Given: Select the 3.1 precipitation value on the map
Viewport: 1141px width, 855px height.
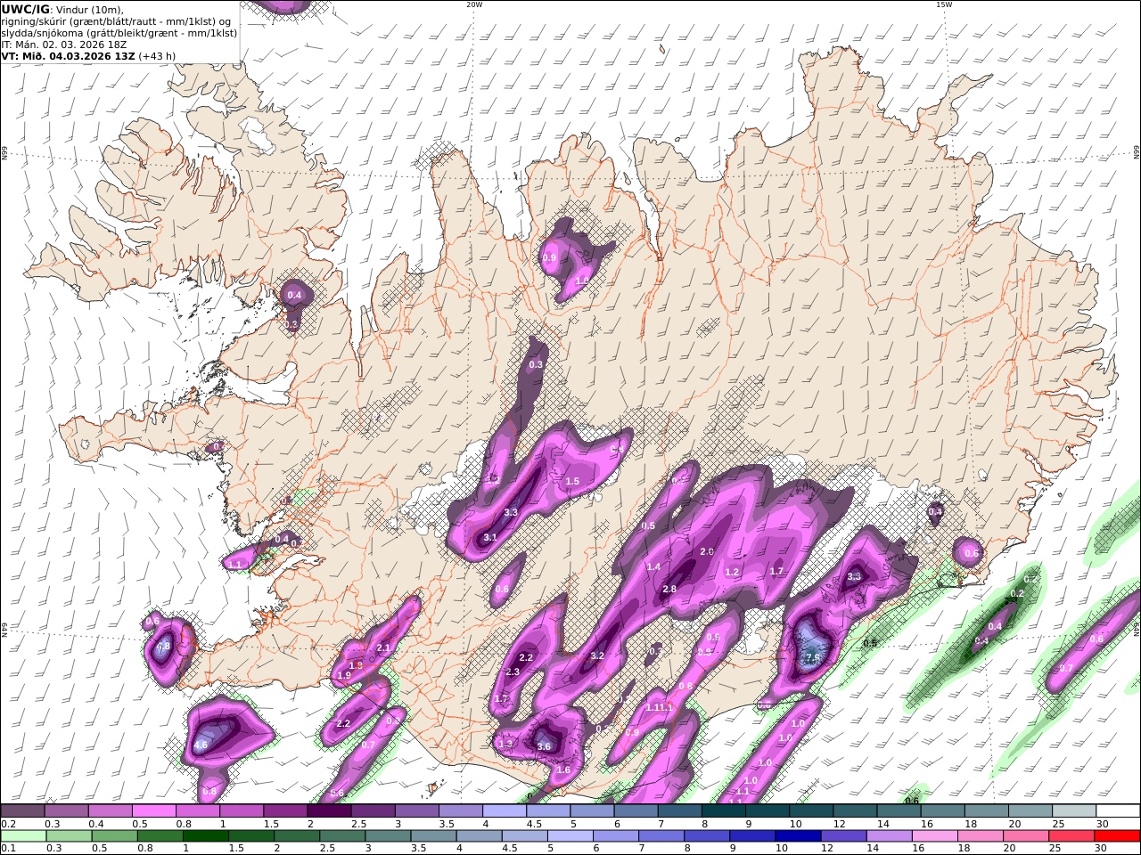Looking at the screenshot, I should click(x=490, y=538).
